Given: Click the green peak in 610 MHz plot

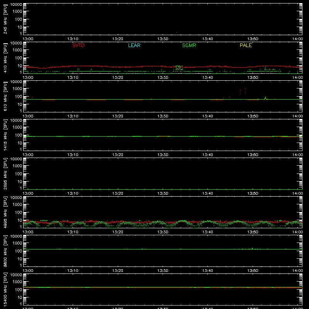Looking at the screenshot, I should 265,98.
